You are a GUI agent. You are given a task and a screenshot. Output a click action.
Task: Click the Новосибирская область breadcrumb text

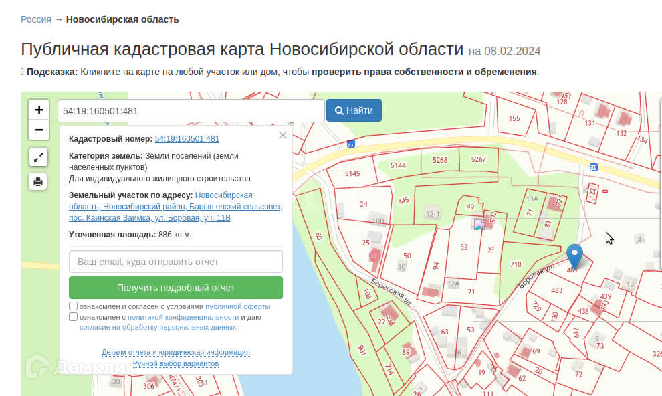click(x=122, y=19)
